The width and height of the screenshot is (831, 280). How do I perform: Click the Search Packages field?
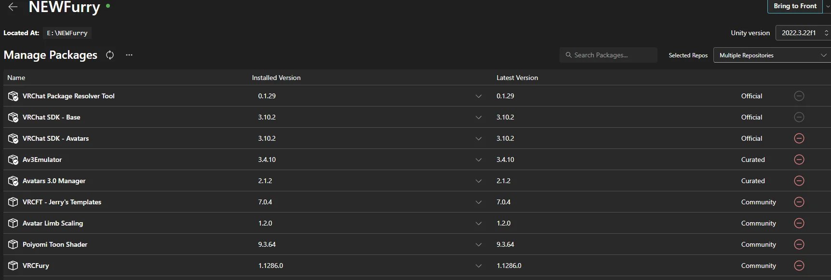click(x=608, y=55)
